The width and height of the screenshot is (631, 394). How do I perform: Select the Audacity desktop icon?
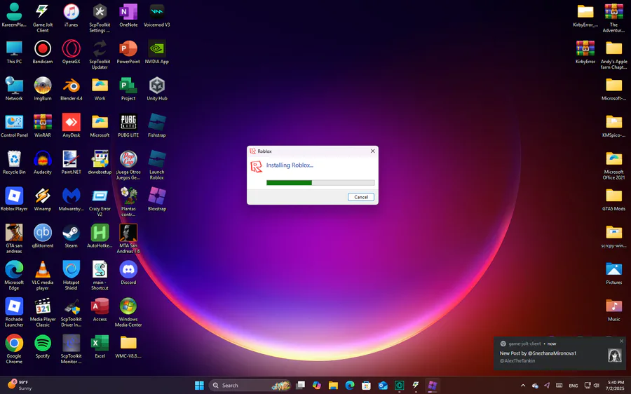pos(43,163)
